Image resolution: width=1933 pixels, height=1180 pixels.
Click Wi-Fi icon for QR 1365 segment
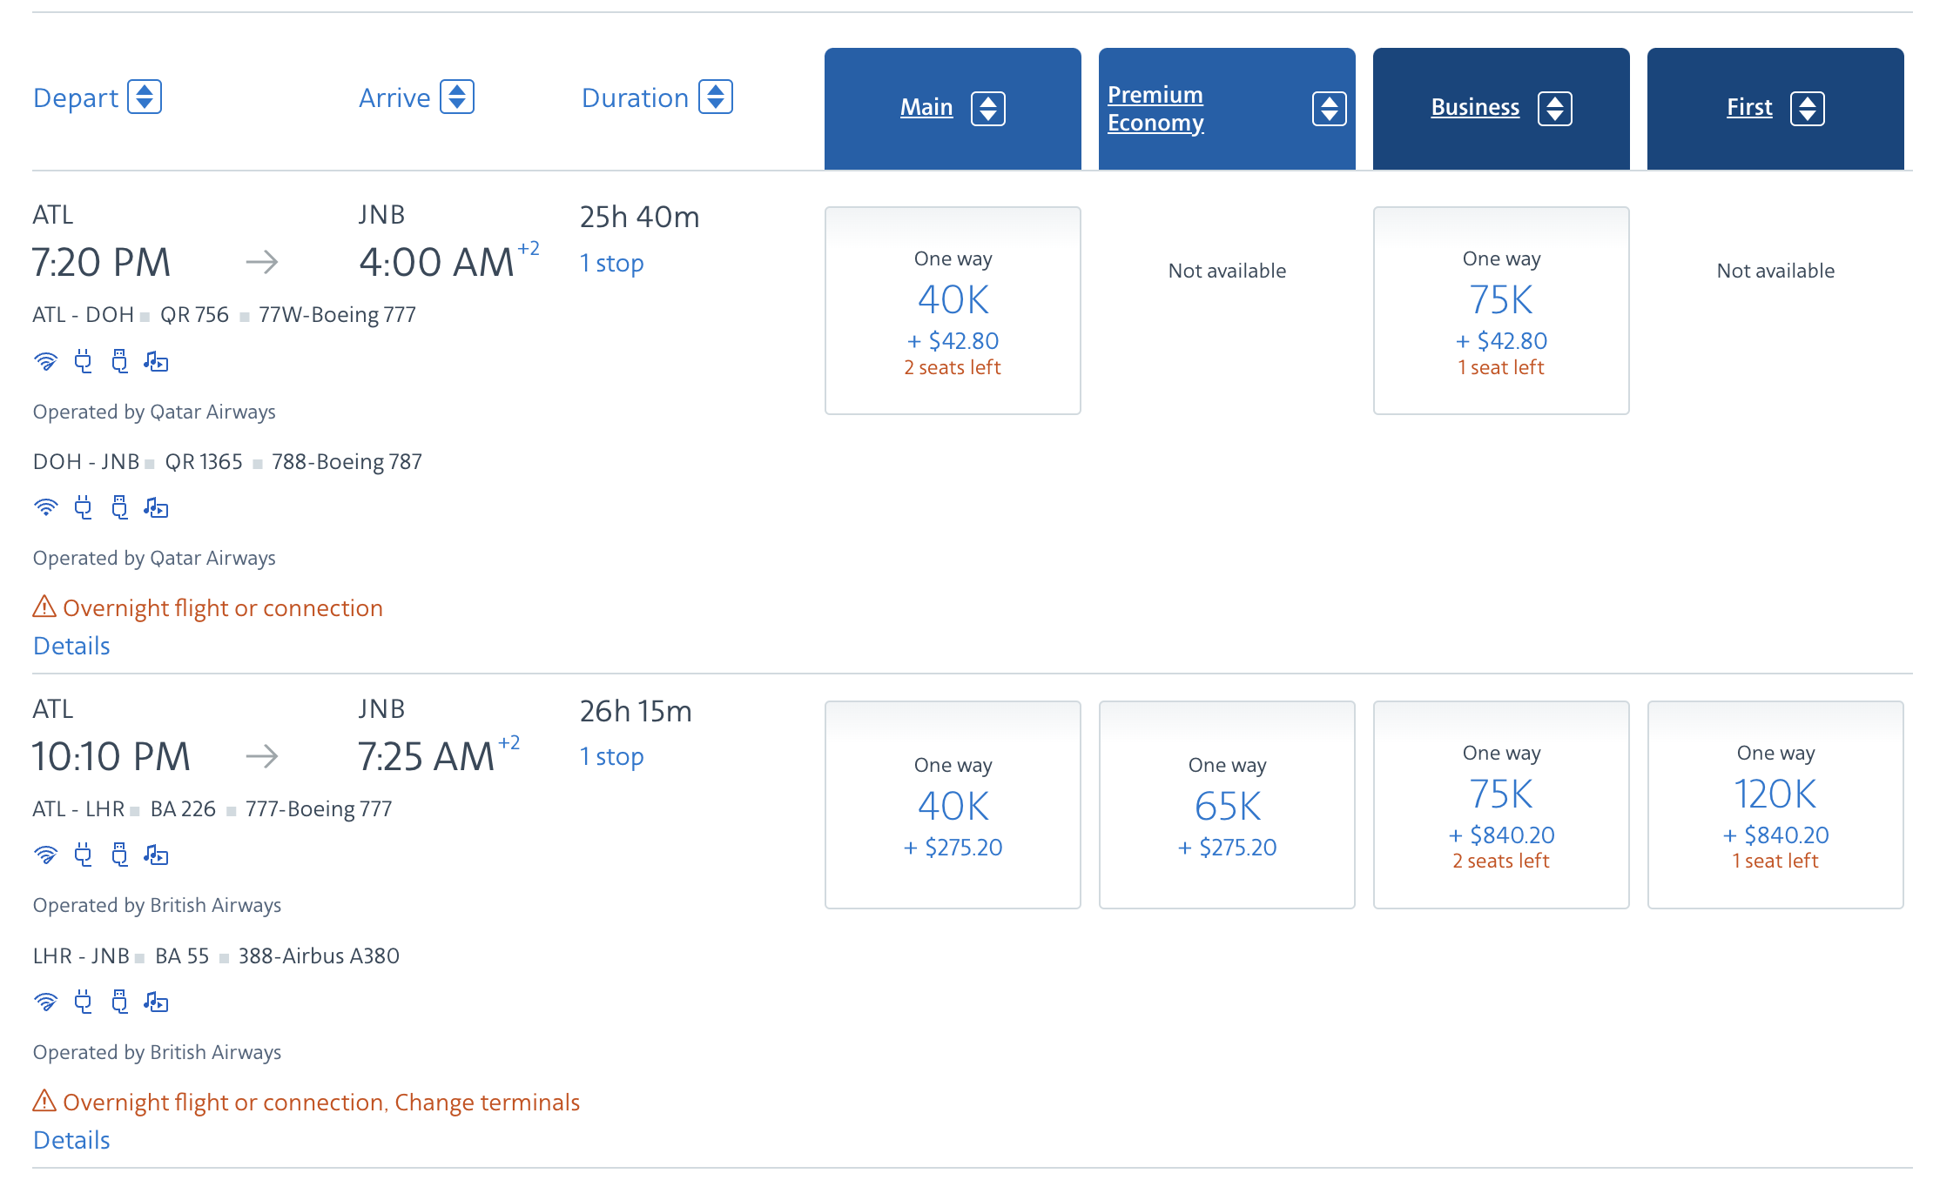tap(45, 507)
